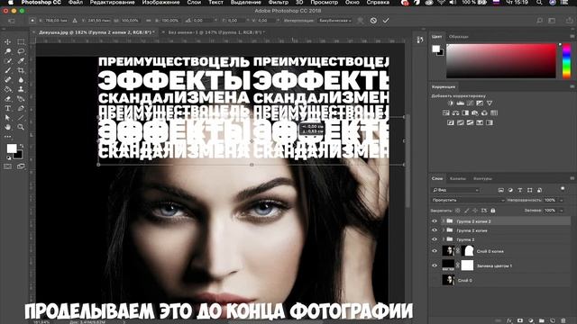Select the Pen tool
Image resolution: width=577 pixels, height=324 pixels.
click(x=21, y=108)
